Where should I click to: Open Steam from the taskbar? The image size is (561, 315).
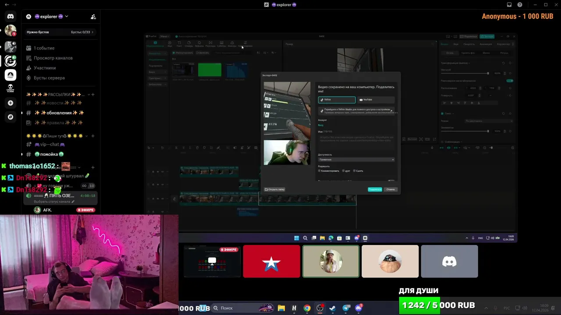tap(333, 308)
